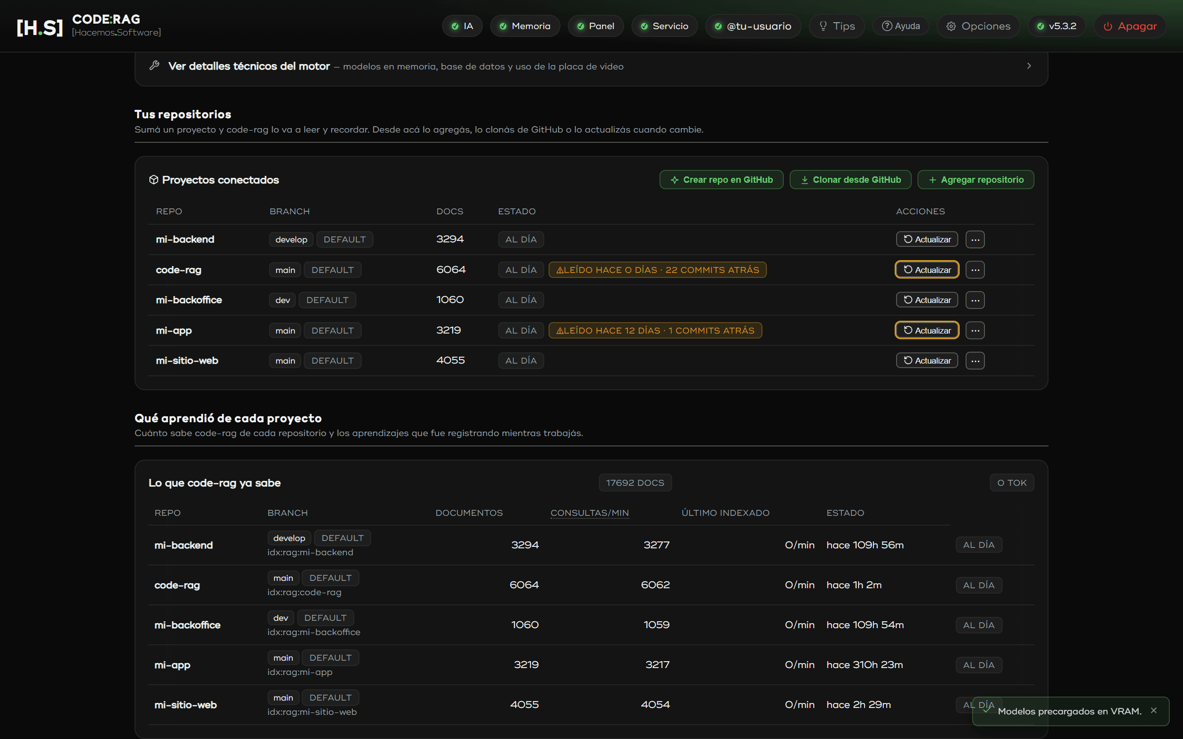This screenshot has width=1183, height=739.
Task: Click Agregar repositorio
Action: (976, 180)
